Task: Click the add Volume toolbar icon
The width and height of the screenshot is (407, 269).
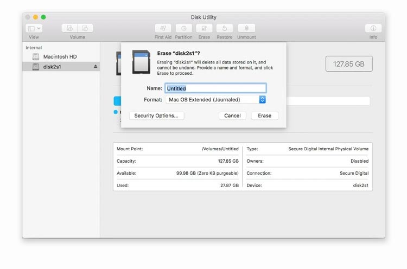Action: point(69,28)
